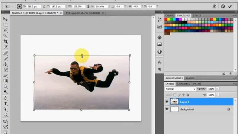
Task: Select the Type tool
Action: 5,103
